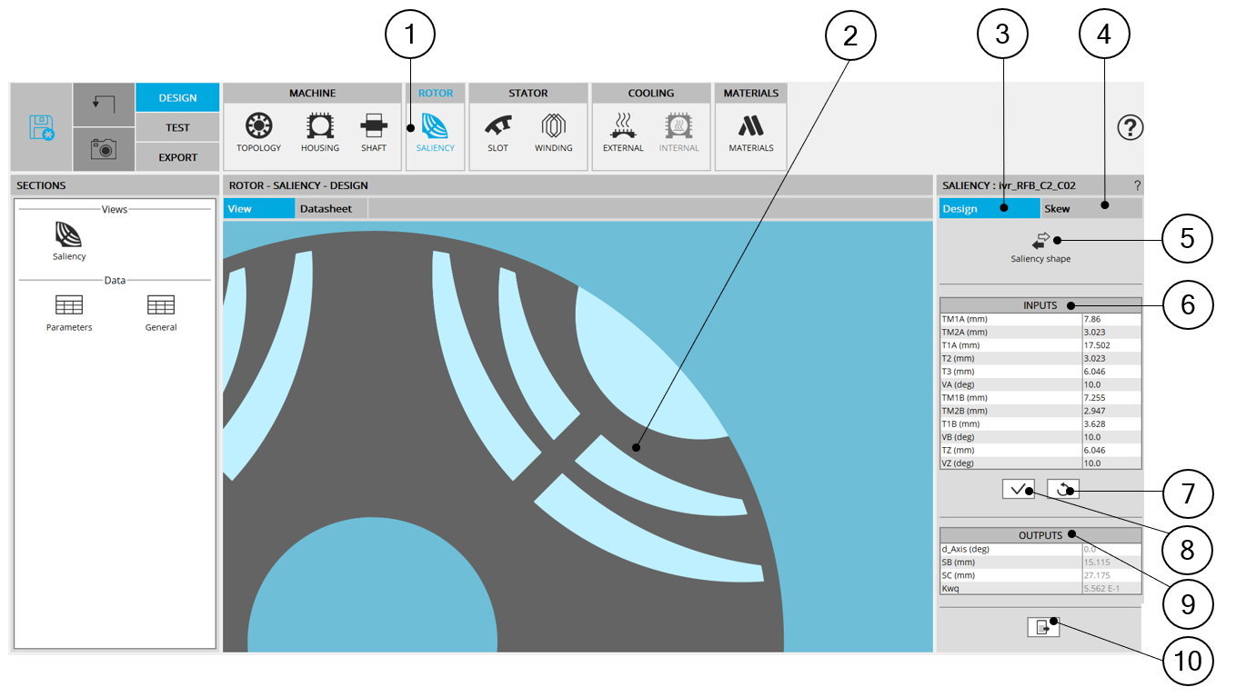The image size is (1236, 697).
Task: Click the camera screenshot icon
Action: click(x=104, y=150)
